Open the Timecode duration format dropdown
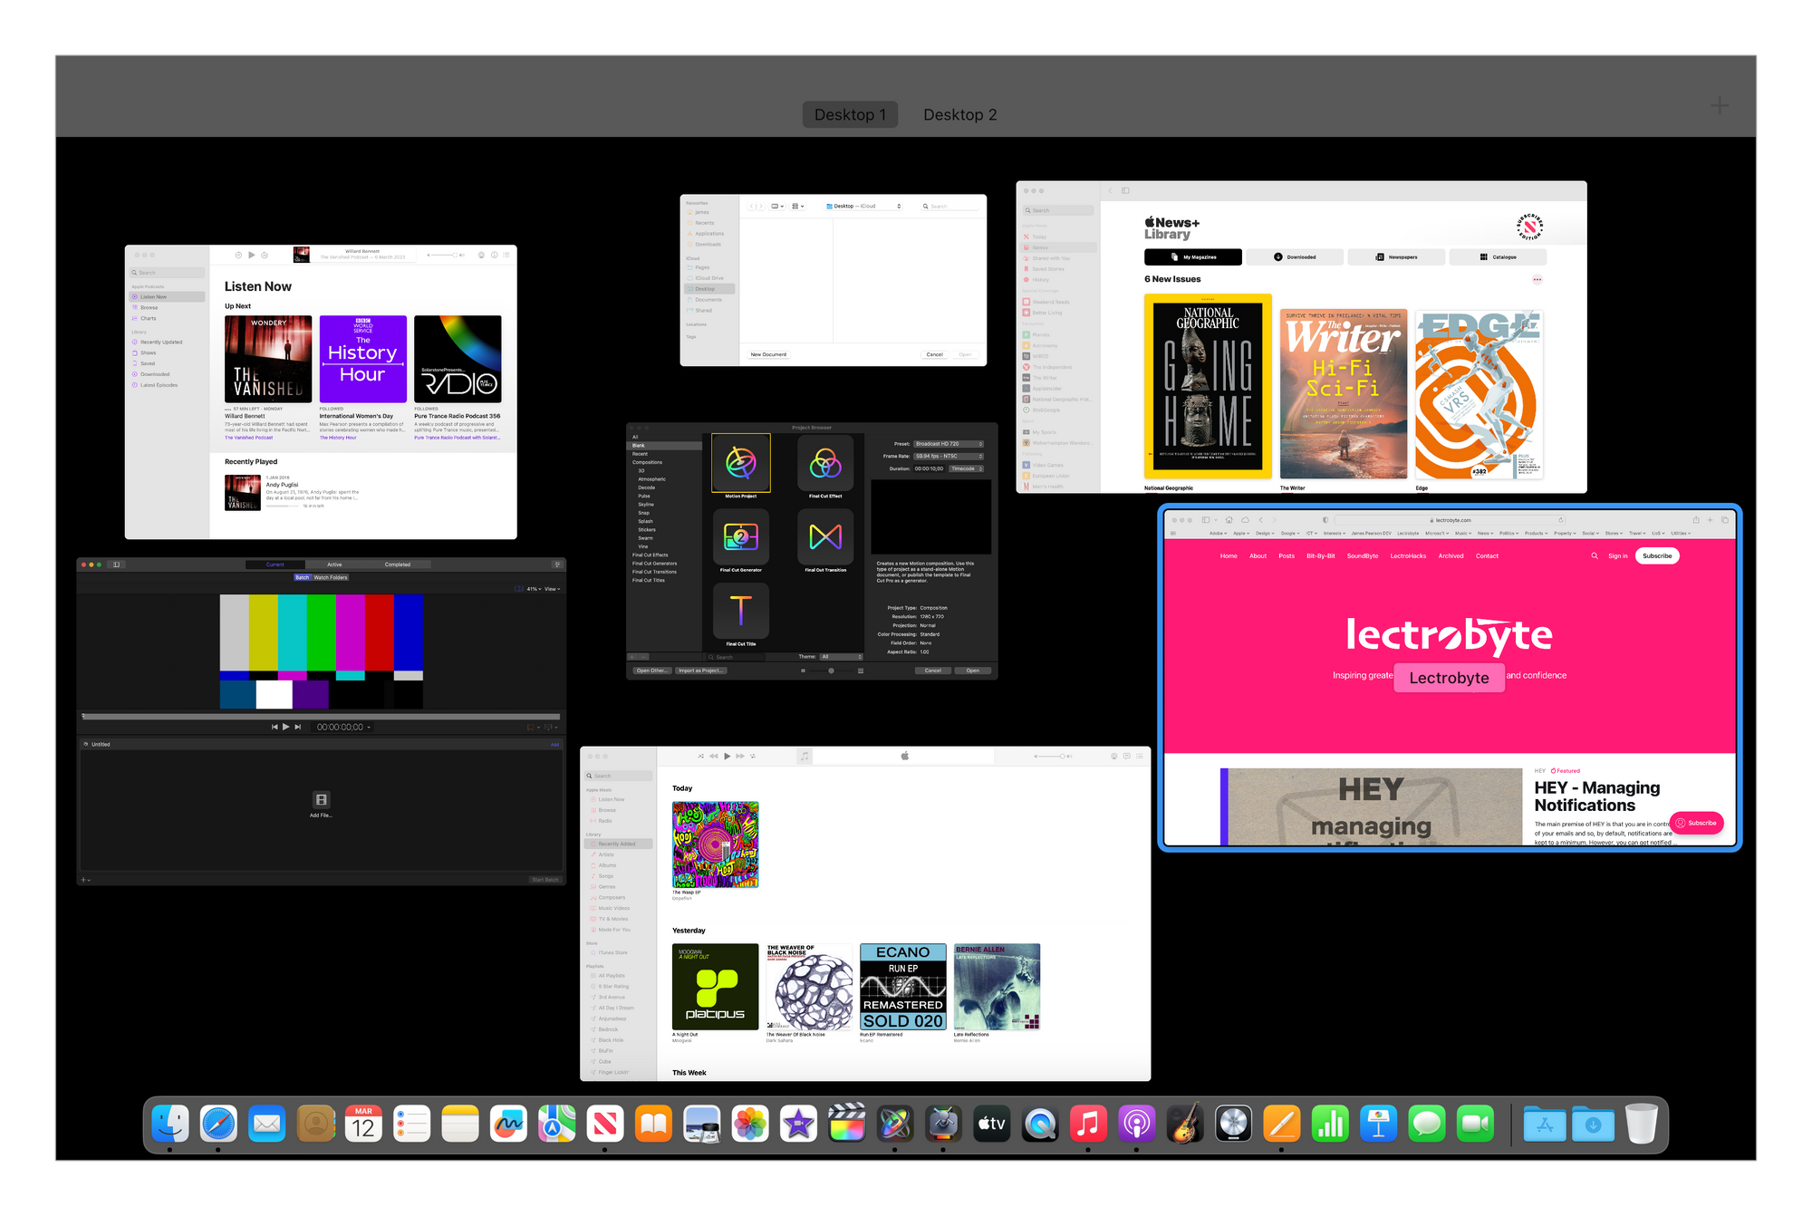The width and height of the screenshot is (1812, 1216). click(967, 468)
